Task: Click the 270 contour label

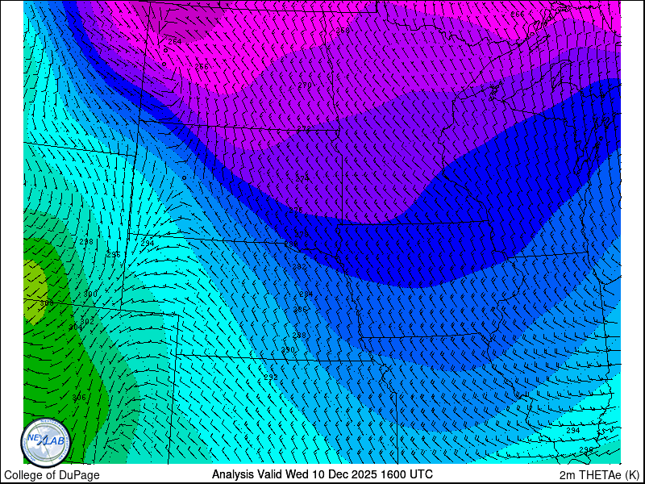Action: coord(305,86)
